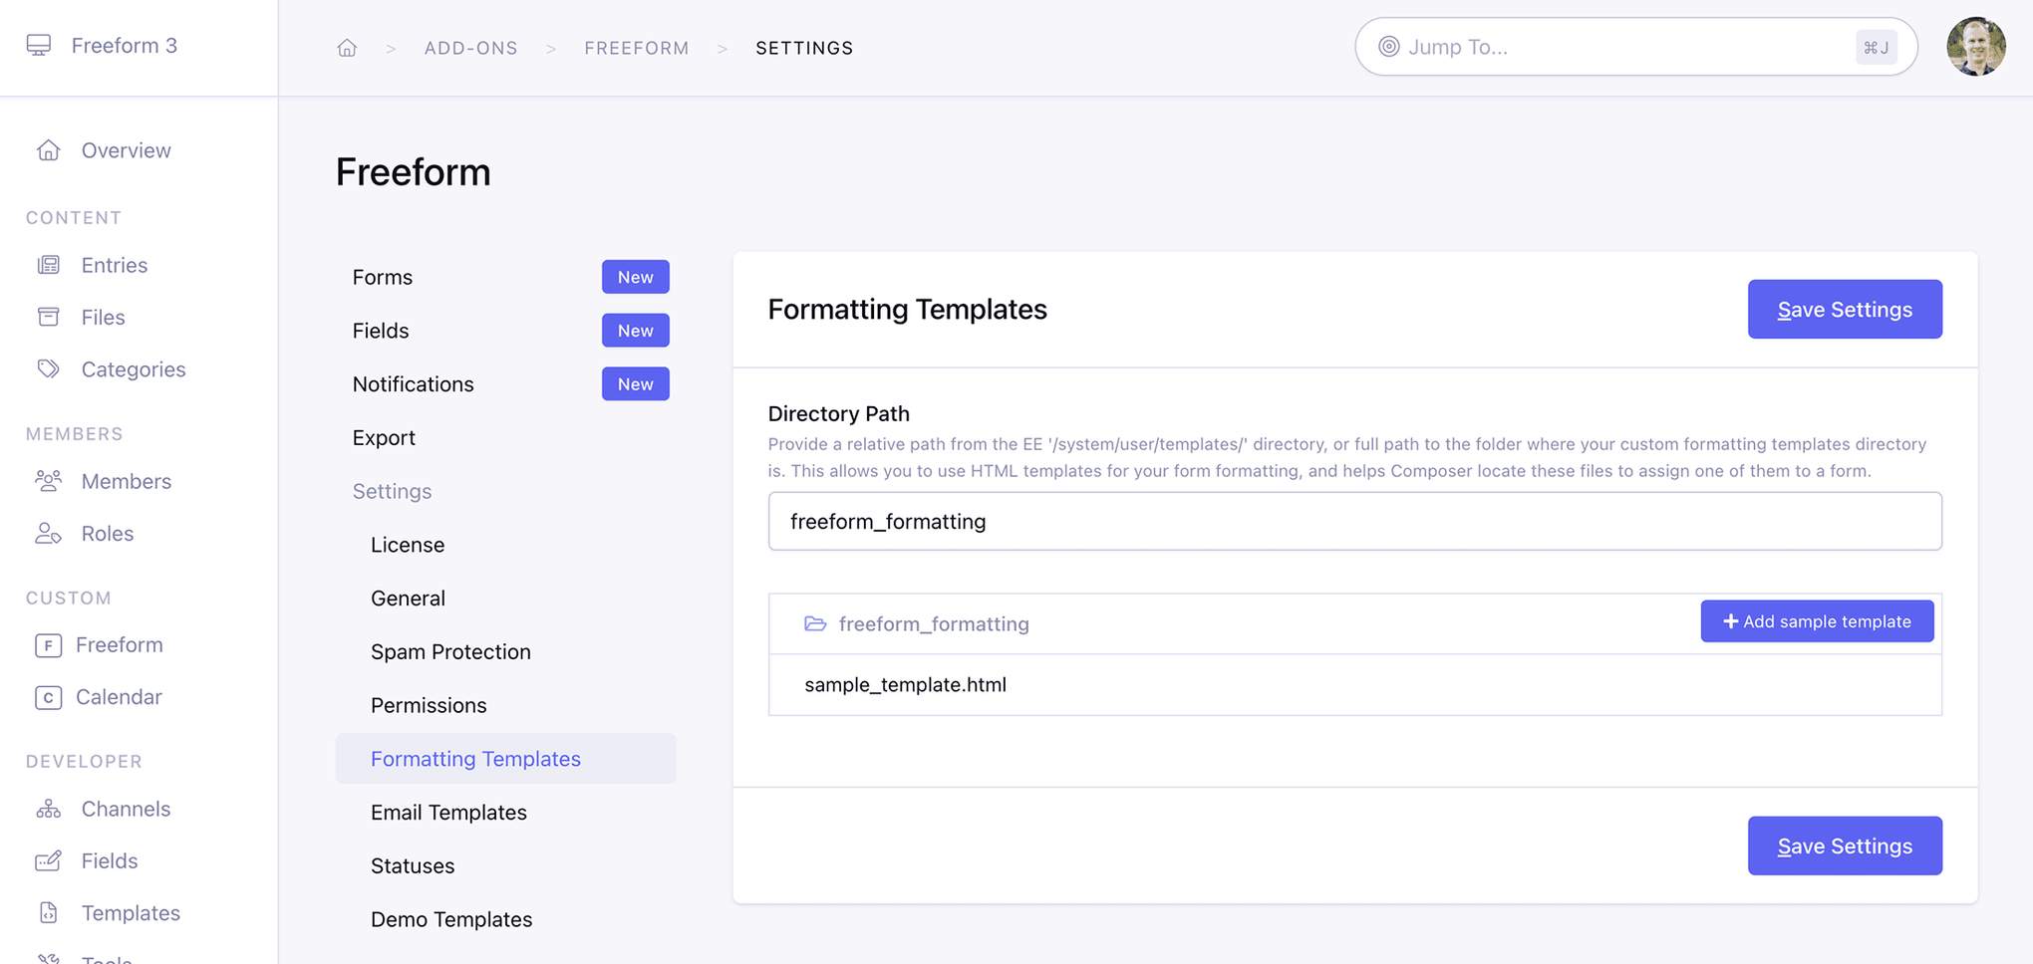Open Export in Freeform menu
Viewport: 2033px width, 964px height.
384,438
